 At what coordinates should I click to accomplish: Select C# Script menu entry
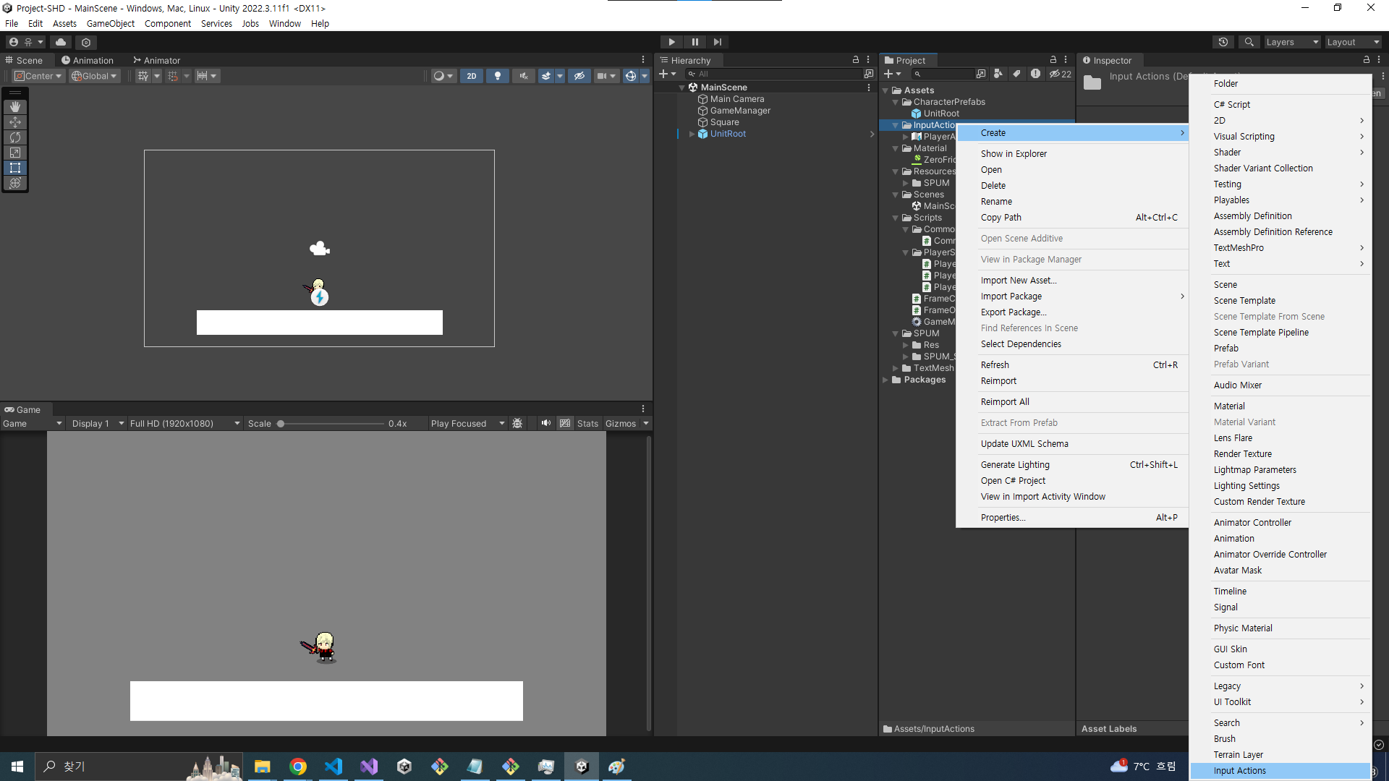click(x=1231, y=104)
